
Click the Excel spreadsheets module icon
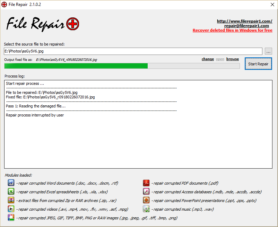(x=11, y=192)
